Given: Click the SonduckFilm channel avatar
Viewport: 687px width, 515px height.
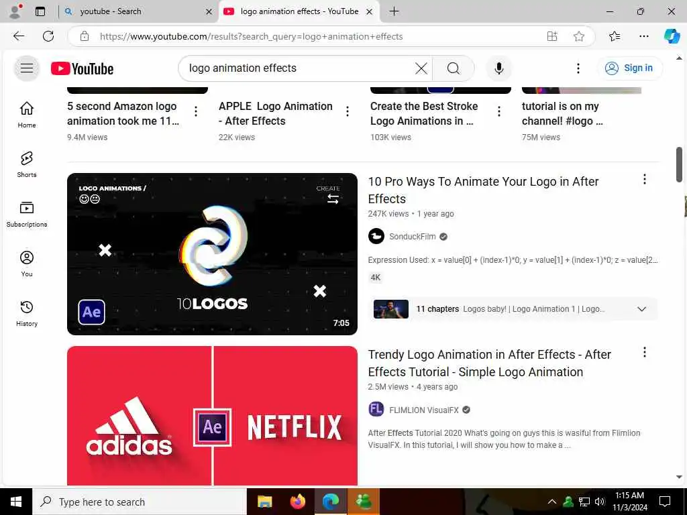Looking at the screenshot, I should point(376,237).
